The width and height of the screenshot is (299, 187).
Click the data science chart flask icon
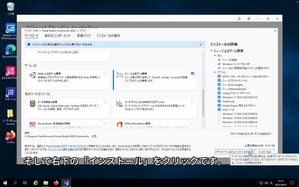pyautogui.click(x=119, y=104)
